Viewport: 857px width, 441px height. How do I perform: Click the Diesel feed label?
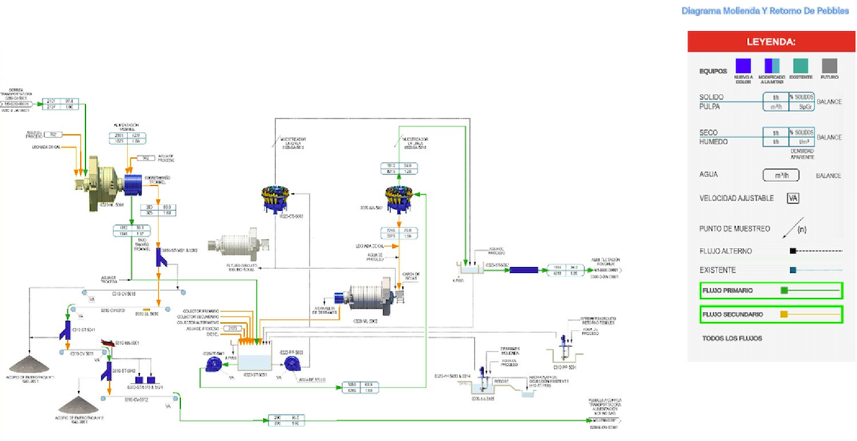(213, 334)
